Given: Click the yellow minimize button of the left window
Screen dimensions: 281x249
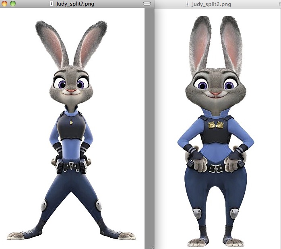Looking at the screenshot, I should point(5,4).
